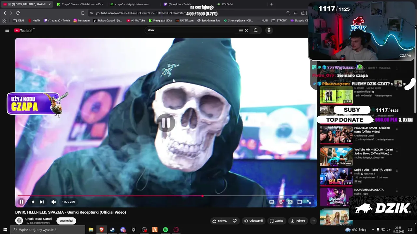The width and height of the screenshot is (417, 234).
Task: Close the active DIVIX YouTube tab
Action: tap(50, 4)
